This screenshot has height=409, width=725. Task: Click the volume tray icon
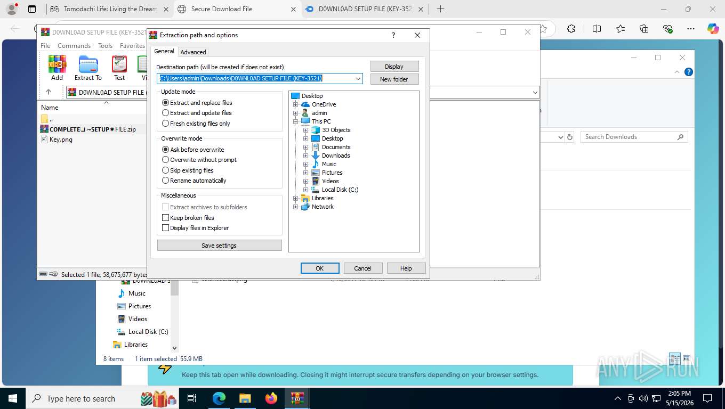click(x=643, y=398)
